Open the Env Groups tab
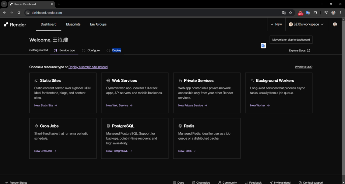This screenshot has width=345, height=184. point(98,25)
